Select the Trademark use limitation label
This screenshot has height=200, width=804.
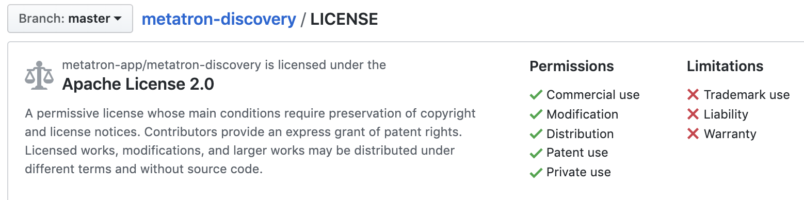[x=747, y=95]
